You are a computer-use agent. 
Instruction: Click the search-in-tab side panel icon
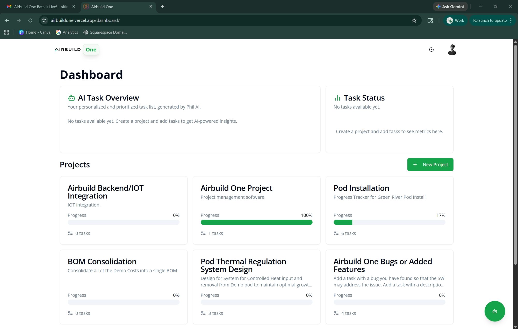click(430, 20)
